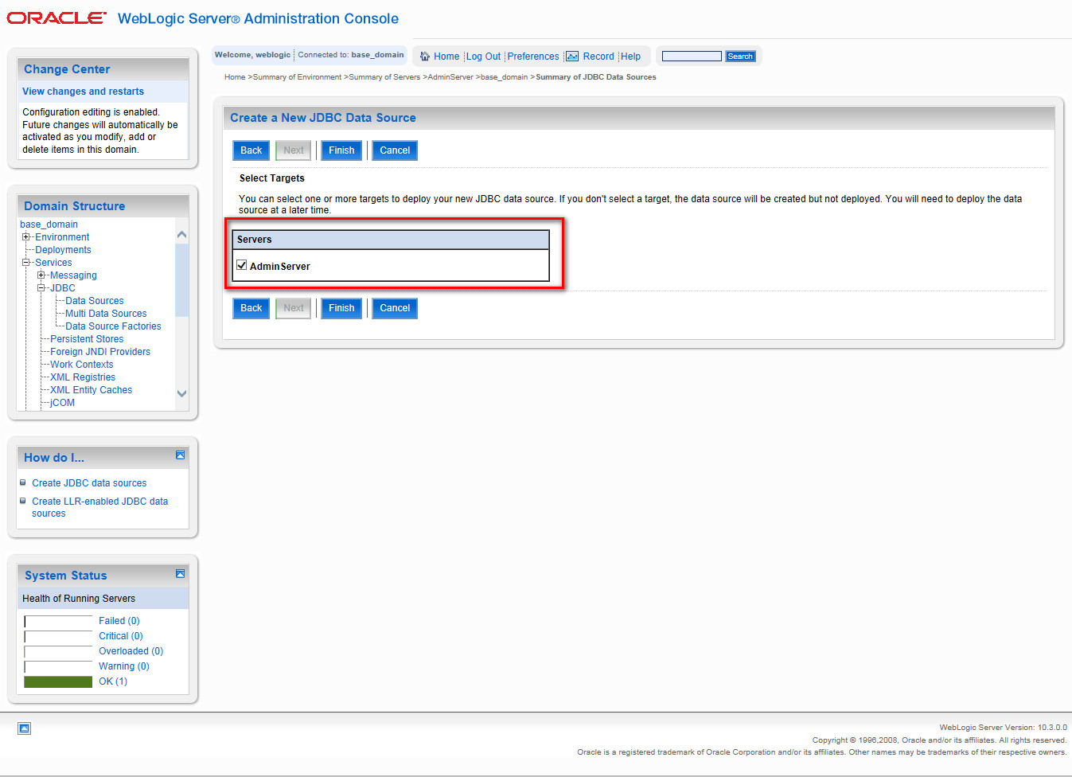
Task: Open Data Sources tree item
Action: [x=95, y=301]
